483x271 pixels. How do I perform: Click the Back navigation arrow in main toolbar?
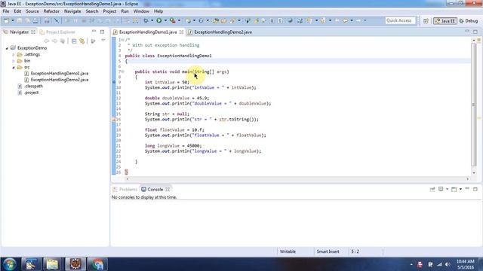346,20
